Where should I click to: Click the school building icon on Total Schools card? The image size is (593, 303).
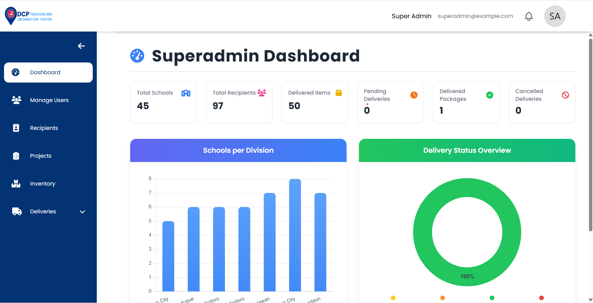[186, 93]
